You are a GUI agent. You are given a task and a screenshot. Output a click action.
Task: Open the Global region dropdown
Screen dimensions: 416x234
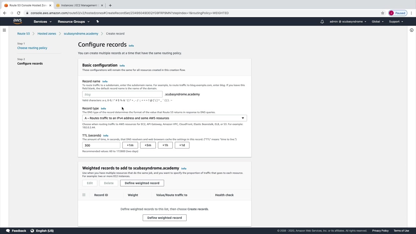point(378,21)
